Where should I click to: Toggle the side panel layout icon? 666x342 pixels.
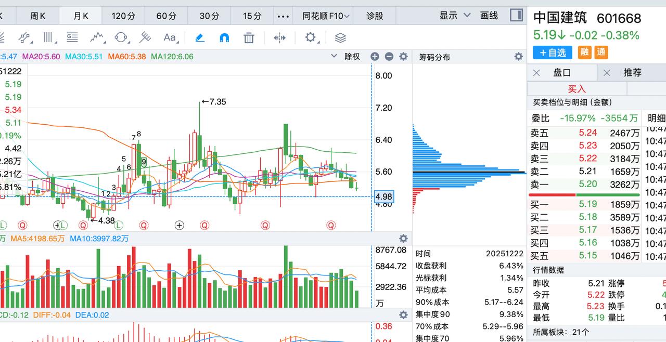(x=516, y=16)
